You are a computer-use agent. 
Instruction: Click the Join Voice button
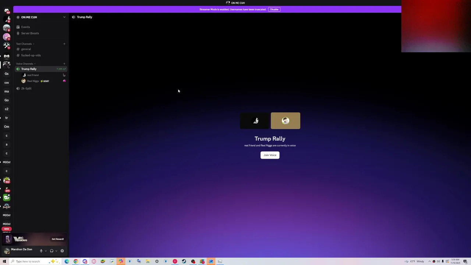(270, 155)
